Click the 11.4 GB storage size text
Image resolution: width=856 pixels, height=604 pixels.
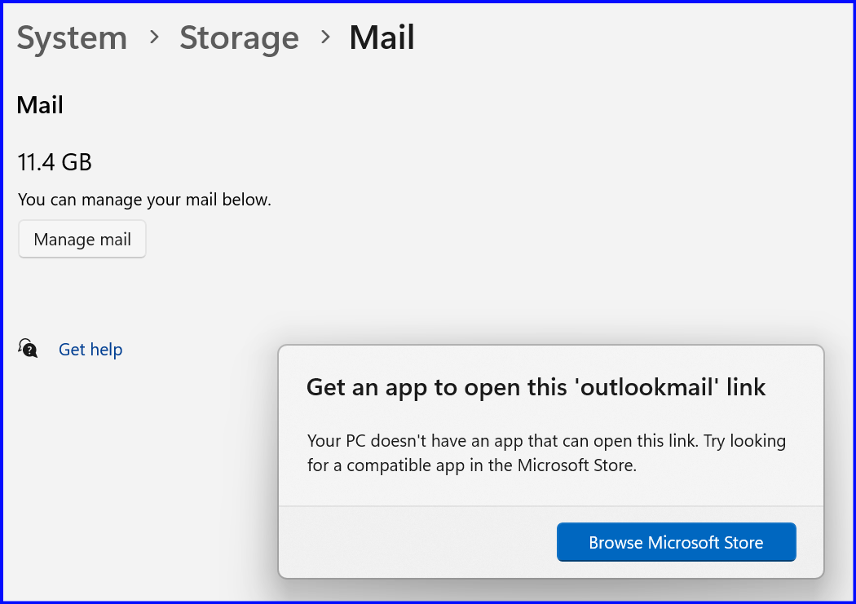pos(55,162)
